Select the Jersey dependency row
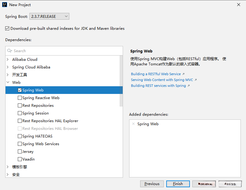This screenshot has height=190, width=246. tap(28, 152)
